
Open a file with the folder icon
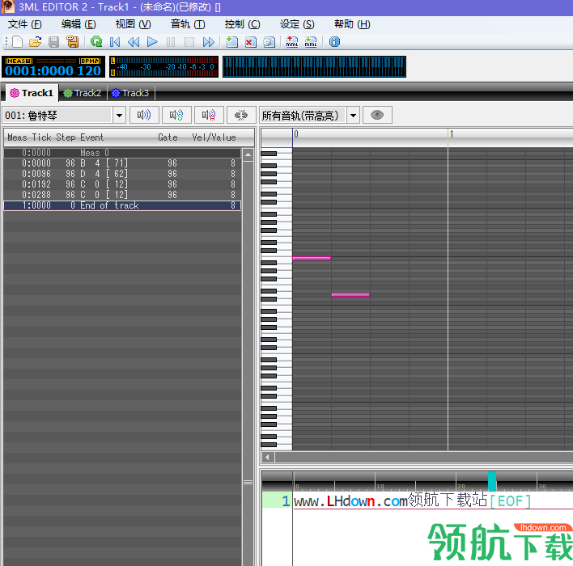coord(35,42)
